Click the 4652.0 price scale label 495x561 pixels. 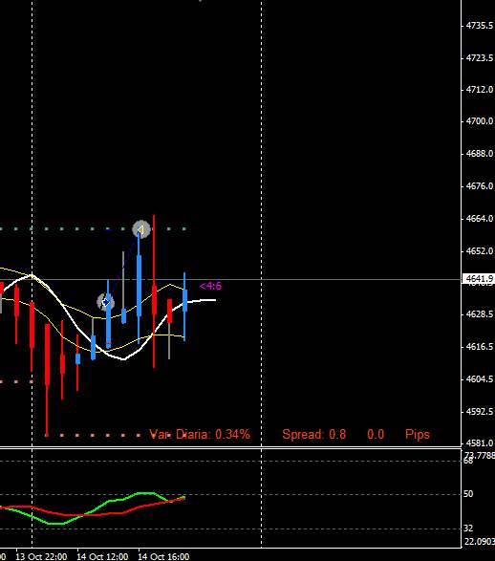pyautogui.click(x=480, y=250)
